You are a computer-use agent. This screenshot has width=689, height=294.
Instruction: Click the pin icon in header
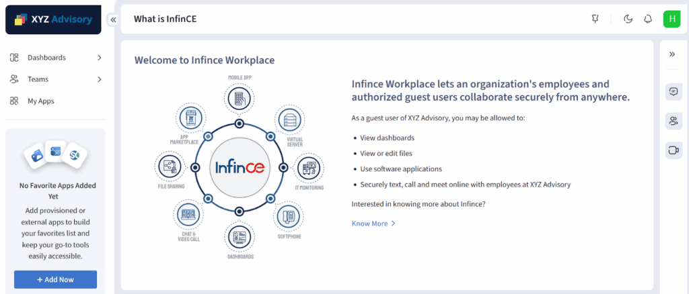[595, 19]
